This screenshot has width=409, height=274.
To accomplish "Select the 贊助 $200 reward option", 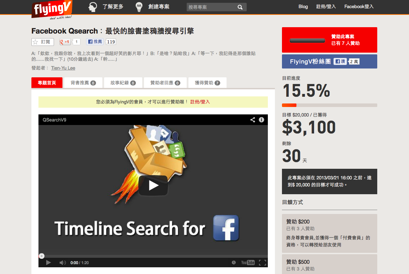I will (330, 233).
